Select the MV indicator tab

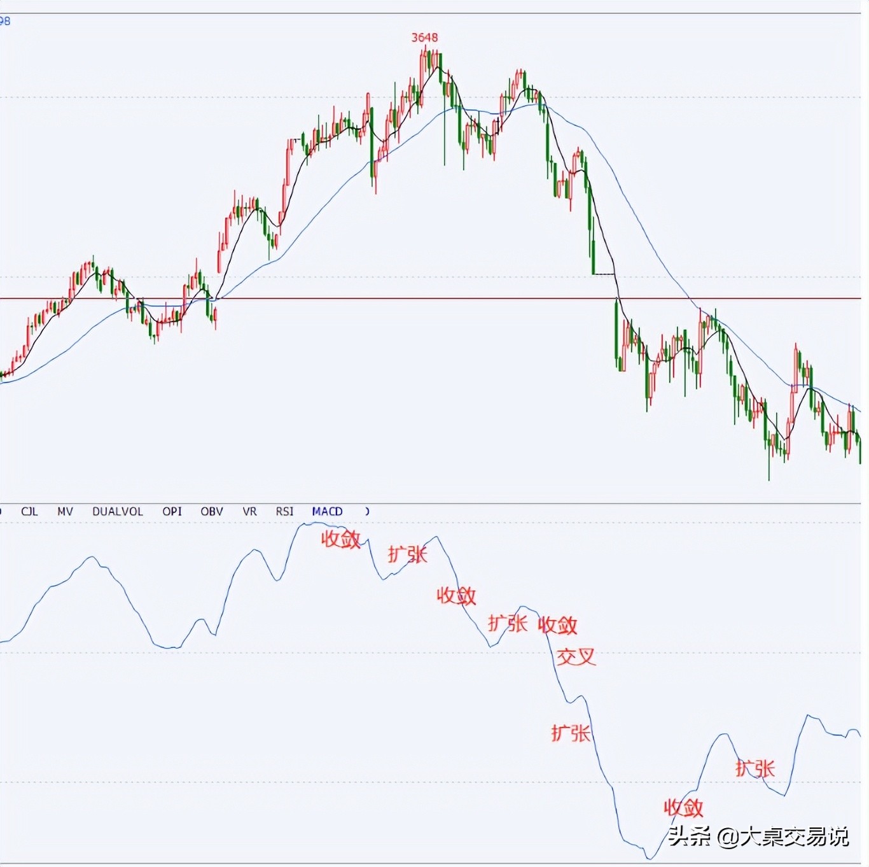(65, 511)
